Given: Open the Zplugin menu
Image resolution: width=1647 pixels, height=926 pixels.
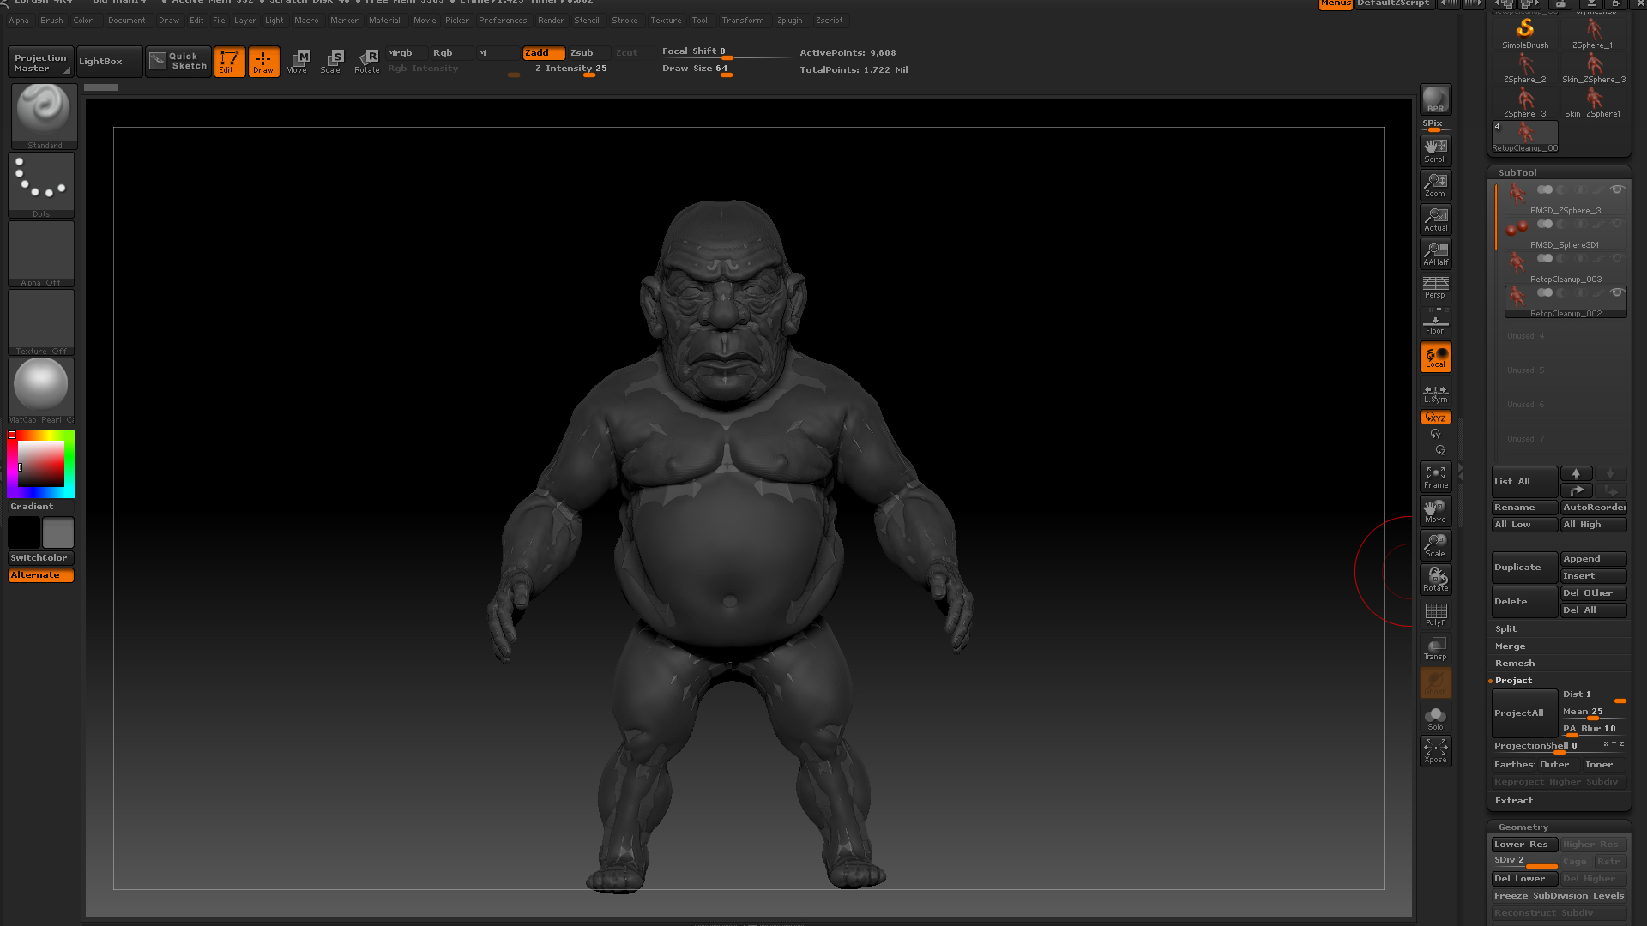Looking at the screenshot, I should 789,21.
